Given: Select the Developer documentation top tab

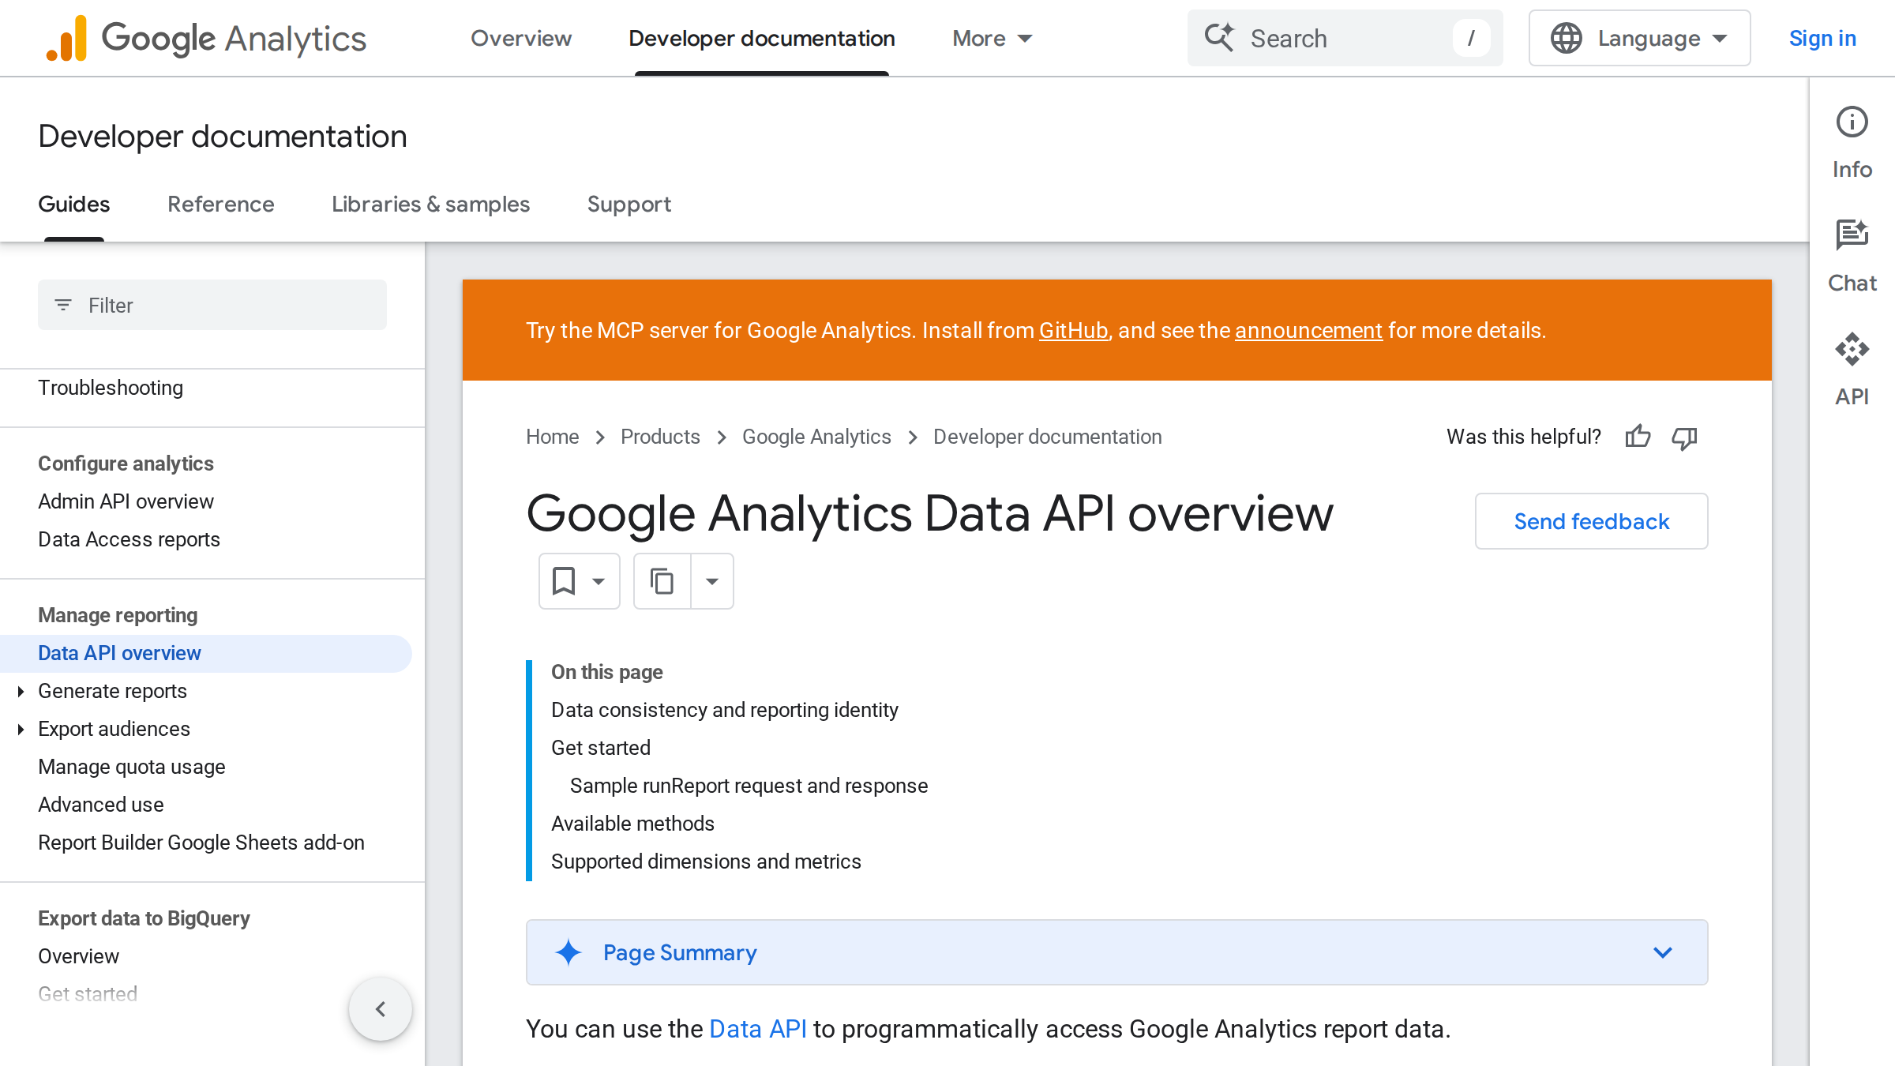Looking at the screenshot, I should (762, 38).
